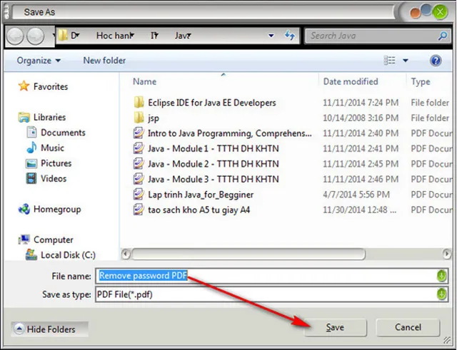Open the File name dropdown arrow

point(441,276)
